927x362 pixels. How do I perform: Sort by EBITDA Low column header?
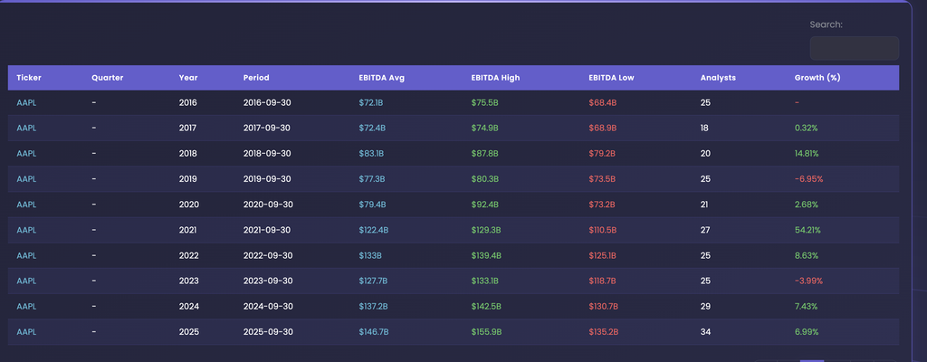pos(611,78)
